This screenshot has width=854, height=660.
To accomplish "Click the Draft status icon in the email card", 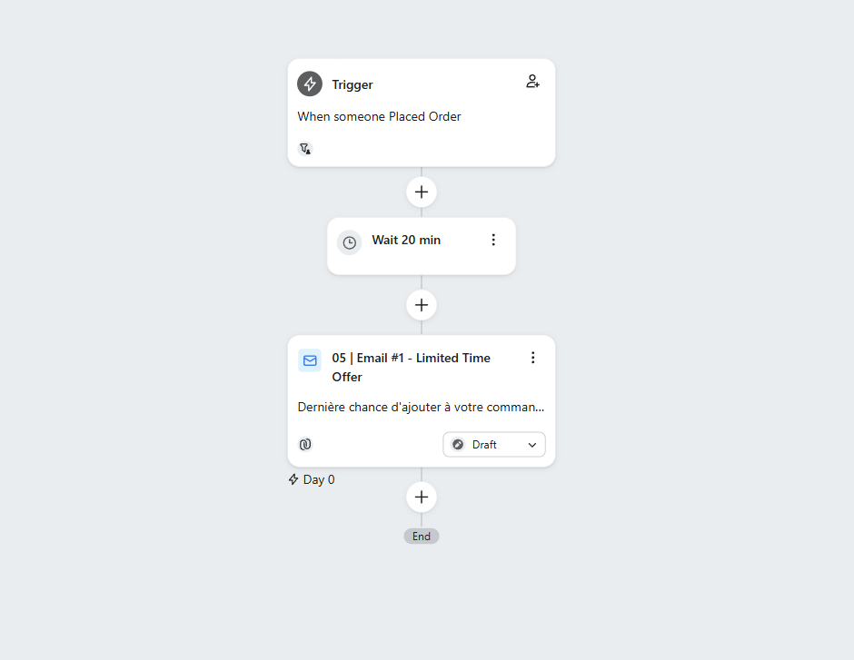I will point(458,445).
